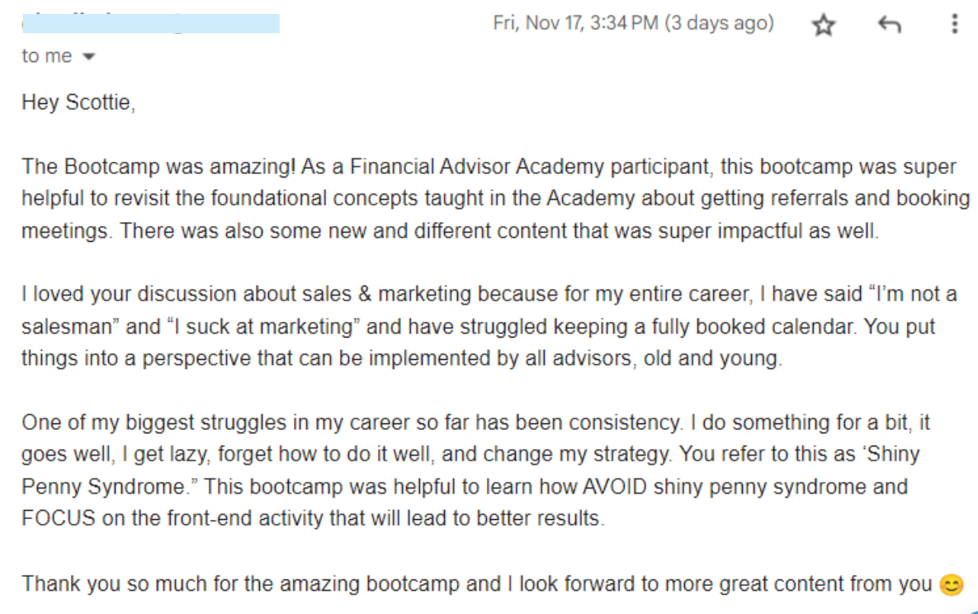Click the highlighted sender name at top
Viewport: 978px width, 614px height.
150,23
